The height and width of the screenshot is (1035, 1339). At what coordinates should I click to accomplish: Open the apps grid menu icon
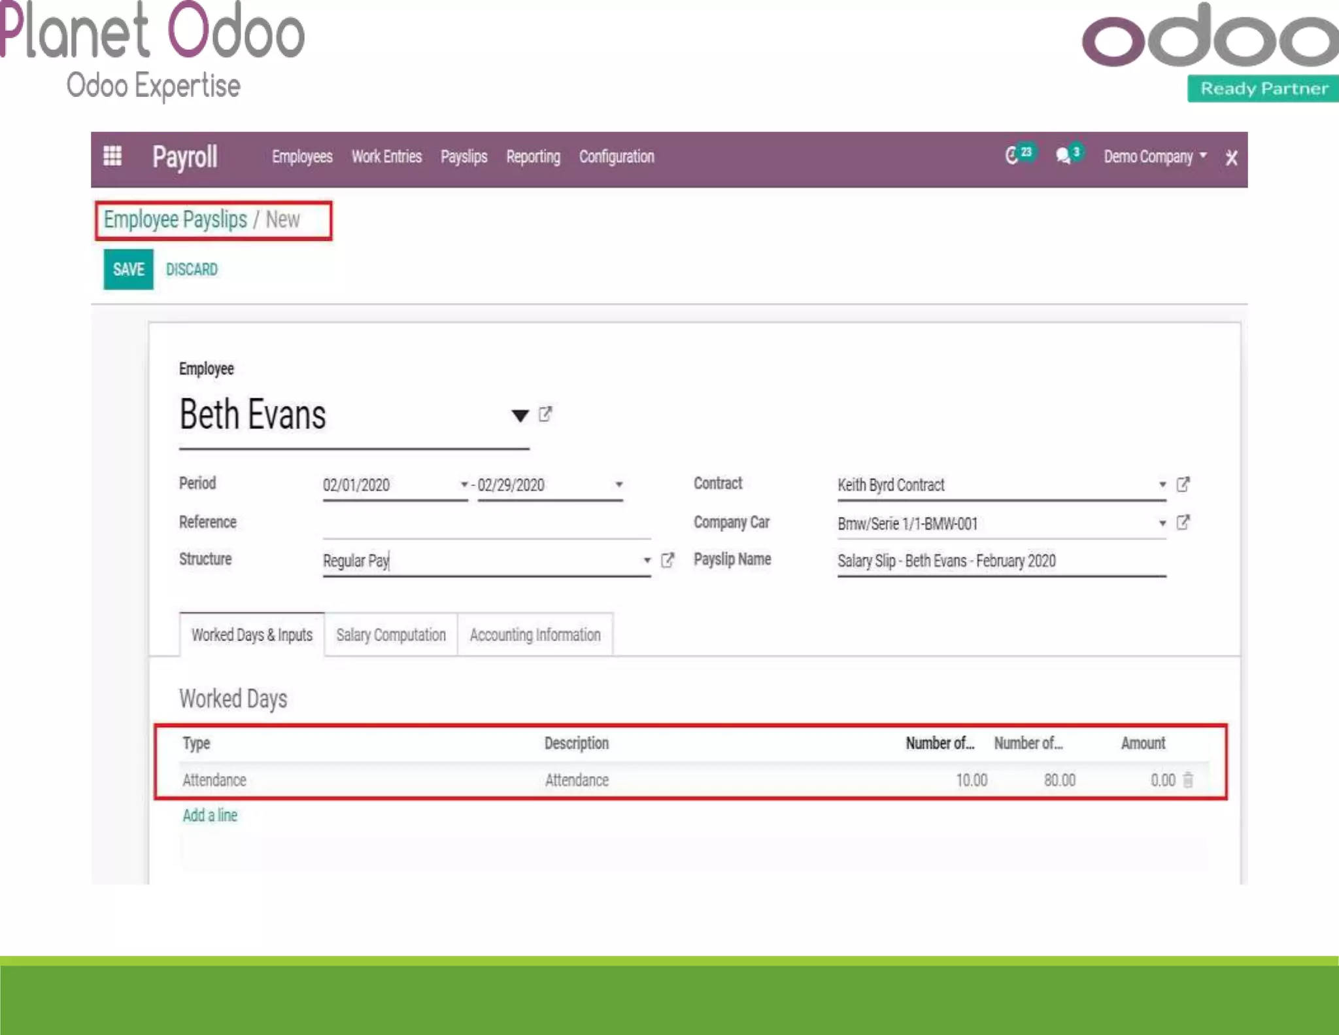pos(112,156)
